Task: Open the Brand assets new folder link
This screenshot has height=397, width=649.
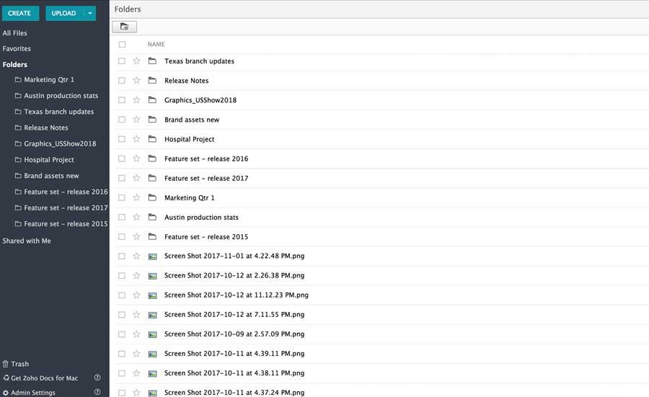Action: pyautogui.click(x=192, y=120)
